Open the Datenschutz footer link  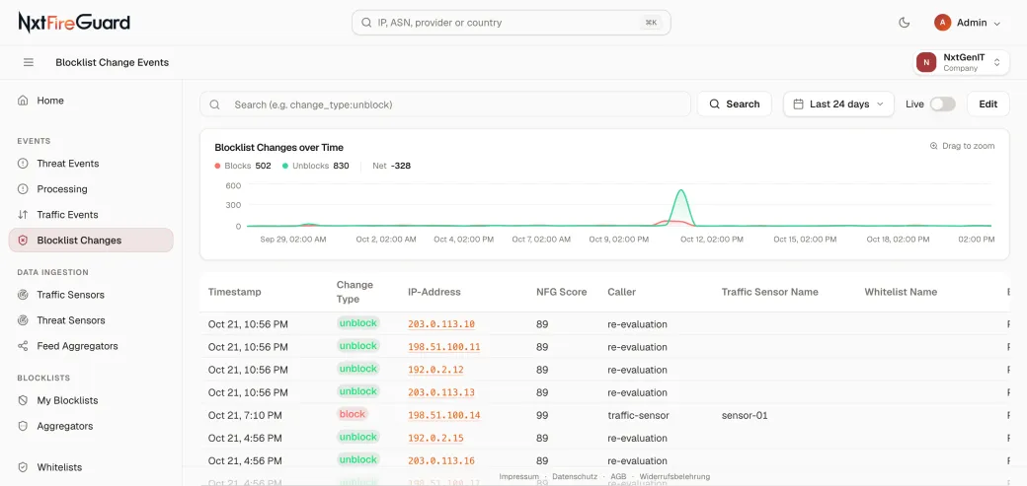(575, 477)
